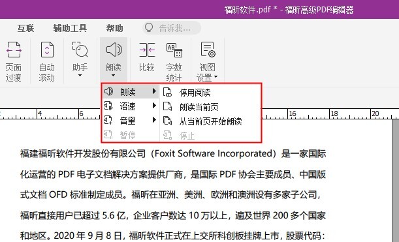Expand 朗读 submenu arrow in menu
This screenshot has width=399, height=242.
point(154,91)
